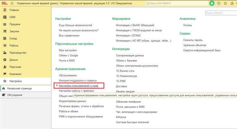
Task: Open Отчеты under Аналитика
Action: pos(188,25)
